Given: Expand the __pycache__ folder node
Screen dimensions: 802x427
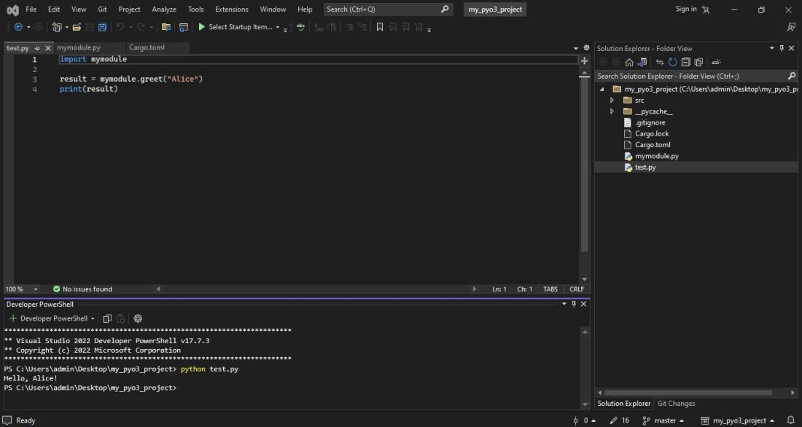Looking at the screenshot, I should [612, 111].
